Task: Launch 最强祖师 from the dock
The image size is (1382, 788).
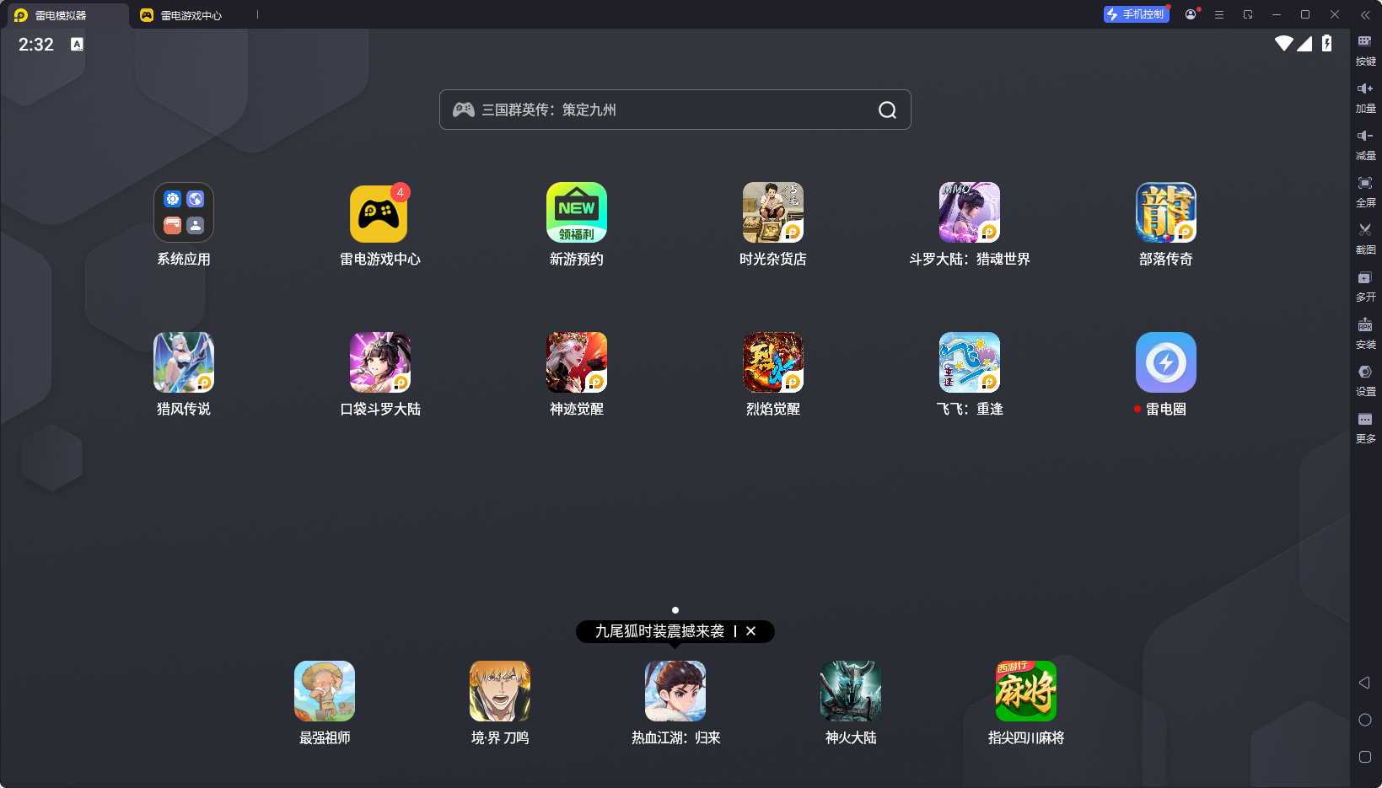Action: pos(325,691)
